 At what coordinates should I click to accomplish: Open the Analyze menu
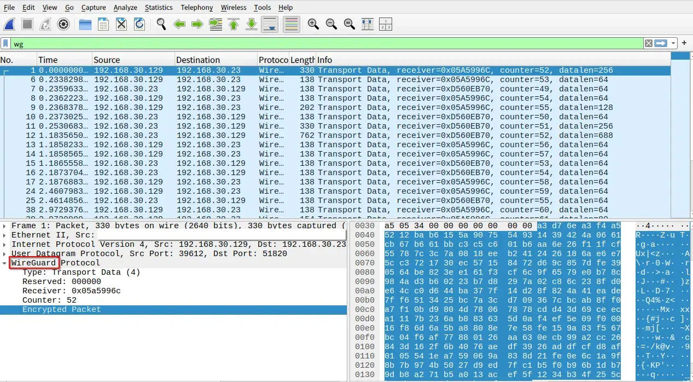tap(126, 7)
